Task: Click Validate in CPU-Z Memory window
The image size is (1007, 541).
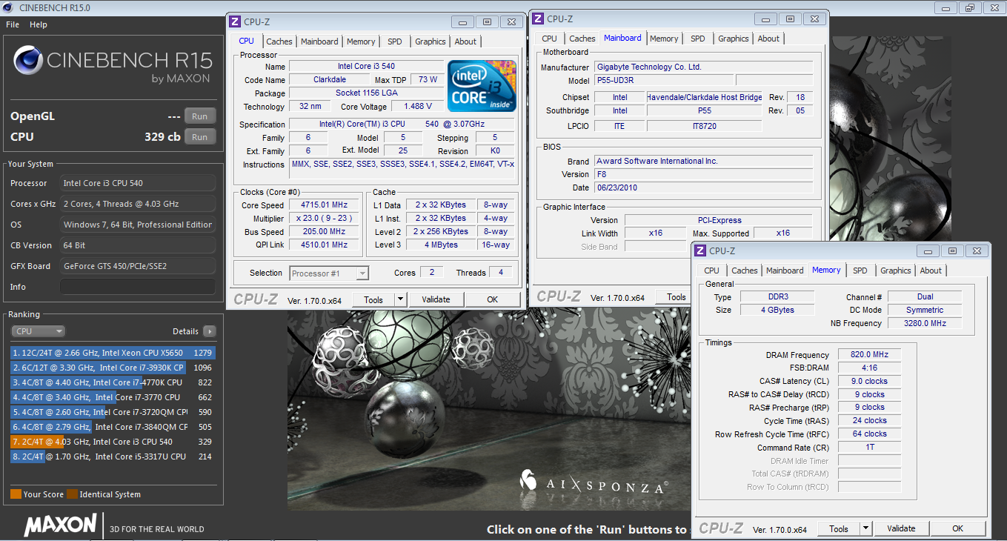Action: coord(901,528)
